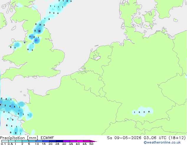Click the 5–10 mm legend color box

click(32, 141)
